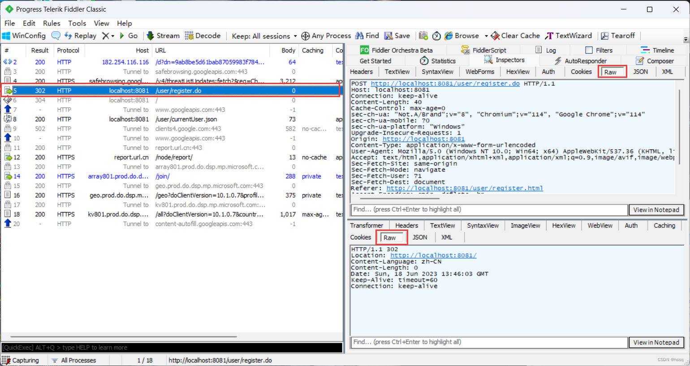Click the comment speech bubble icon
The width and height of the screenshot is (690, 366).
pyautogui.click(x=56, y=36)
